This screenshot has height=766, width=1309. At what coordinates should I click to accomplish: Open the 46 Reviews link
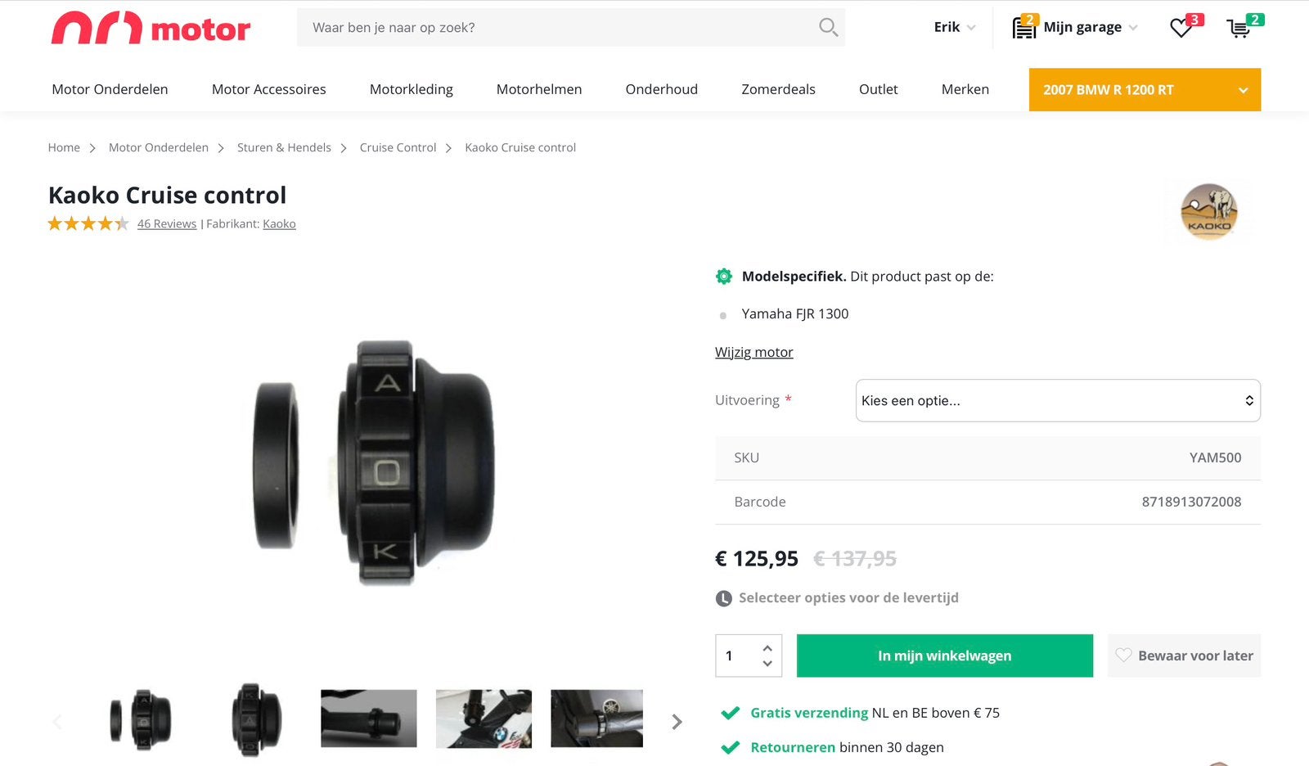point(167,223)
